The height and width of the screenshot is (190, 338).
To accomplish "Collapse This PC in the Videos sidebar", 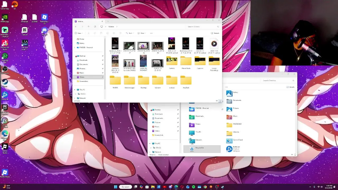I will [x=75, y=90].
